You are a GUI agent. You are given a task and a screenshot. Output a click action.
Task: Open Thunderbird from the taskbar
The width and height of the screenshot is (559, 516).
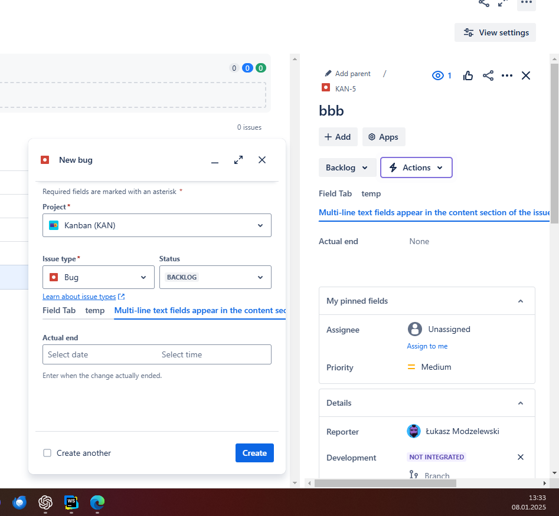(19, 502)
